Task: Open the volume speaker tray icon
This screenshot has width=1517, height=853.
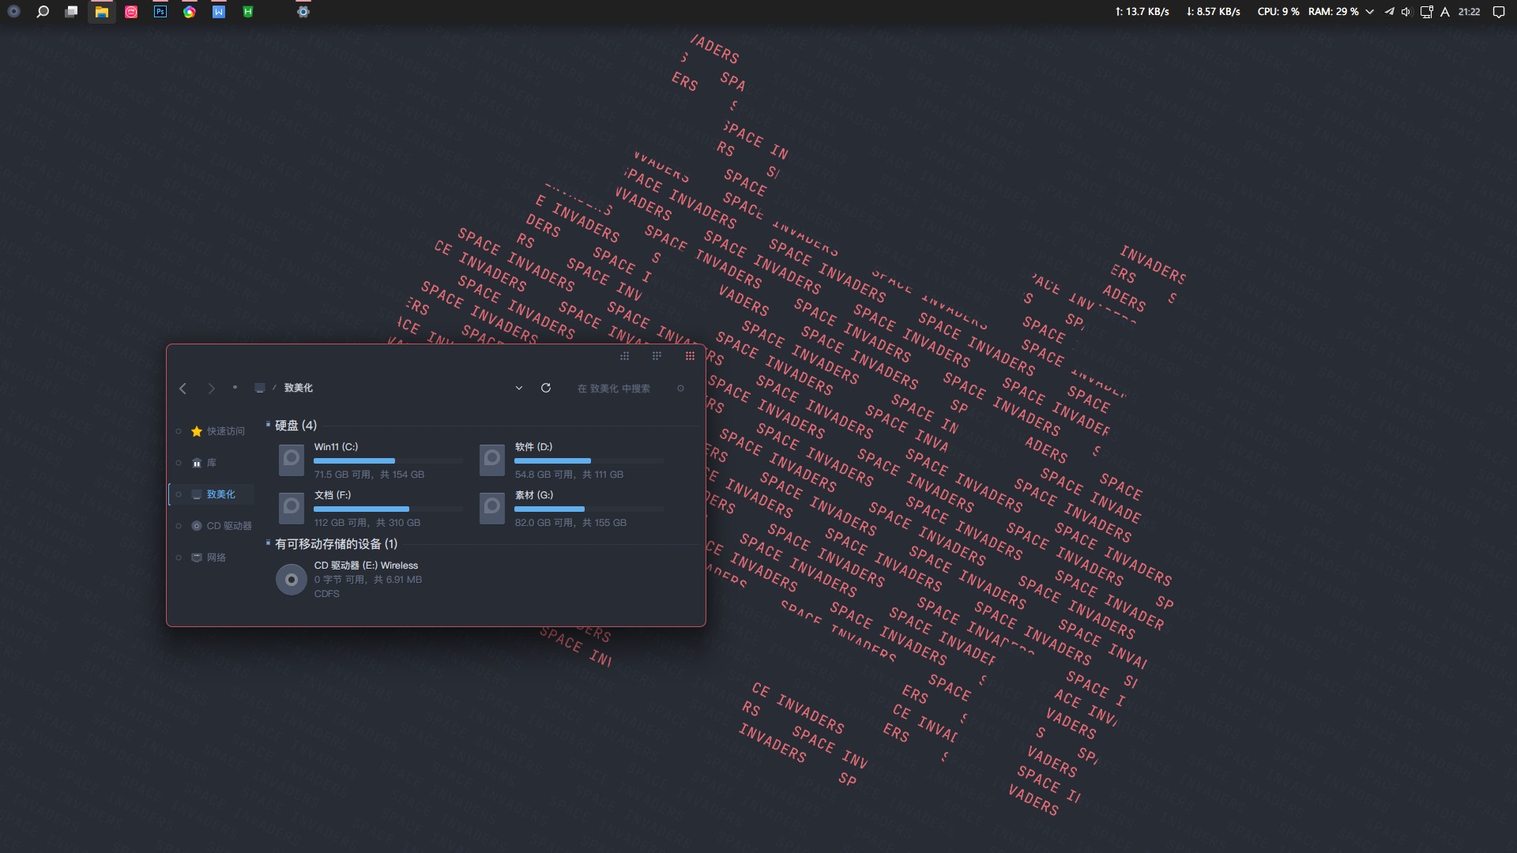Action: click(1406, 12)
